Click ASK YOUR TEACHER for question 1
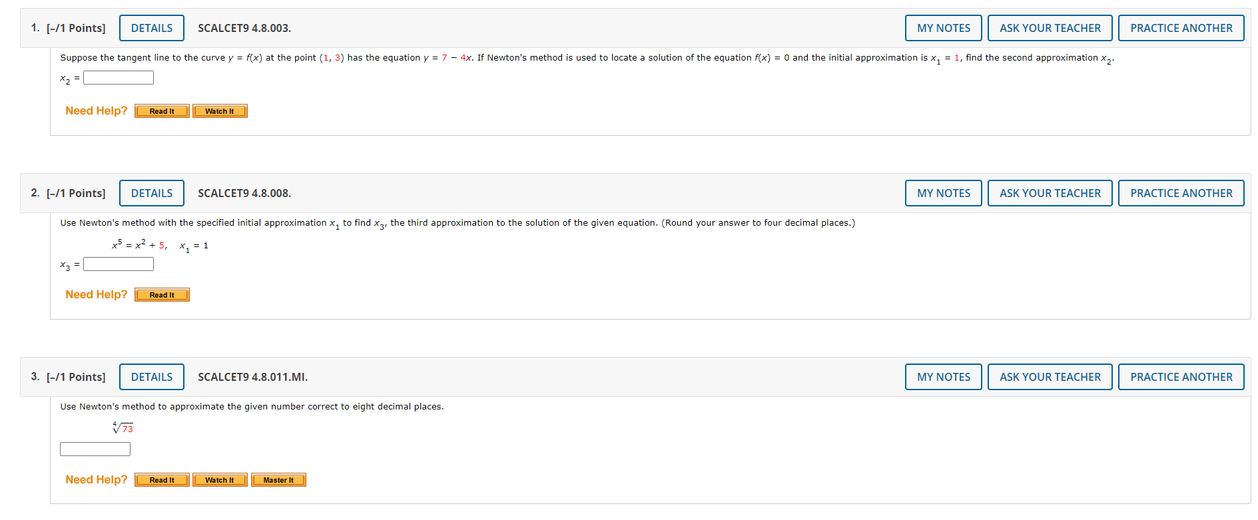The width and height of the screenshot is (1258, 520). (1050, 27)
